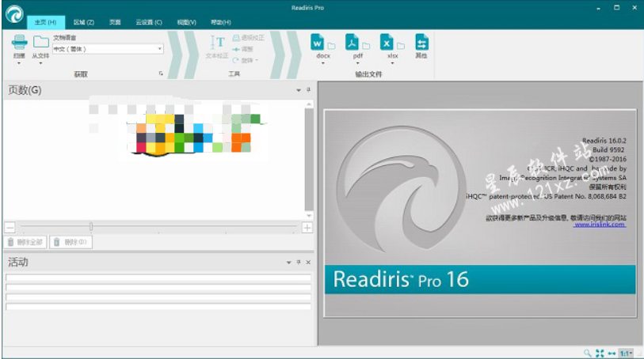
Task: Open the Pages (页数) panel options arrow
Action: click(x=299, y=90)
